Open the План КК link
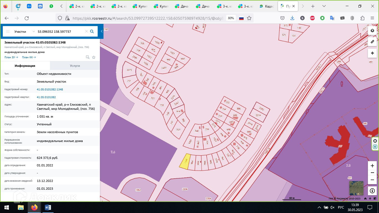Viewport: 379px width, 213px height. pos(29,57)
